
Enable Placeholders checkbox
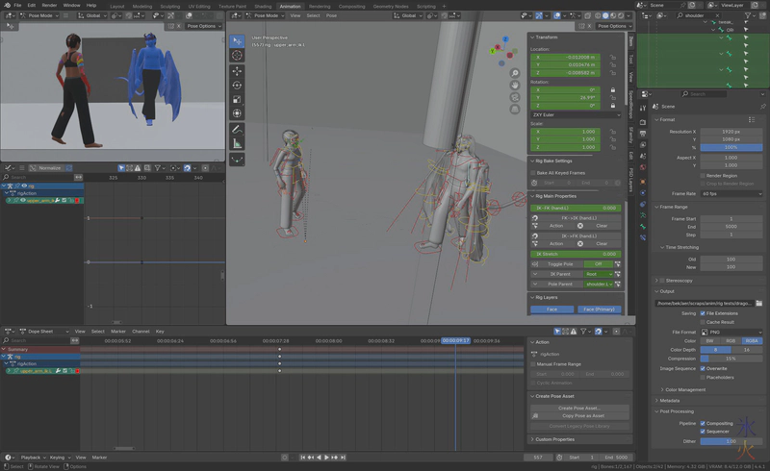tap(703, 378)
